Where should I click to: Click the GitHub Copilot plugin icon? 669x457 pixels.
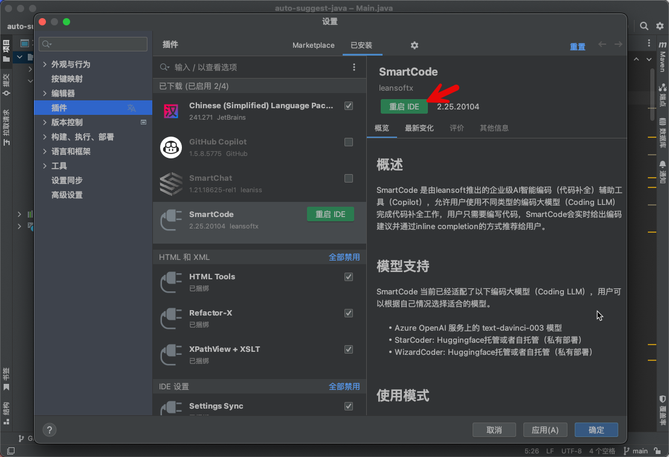(x=171, y=147)
